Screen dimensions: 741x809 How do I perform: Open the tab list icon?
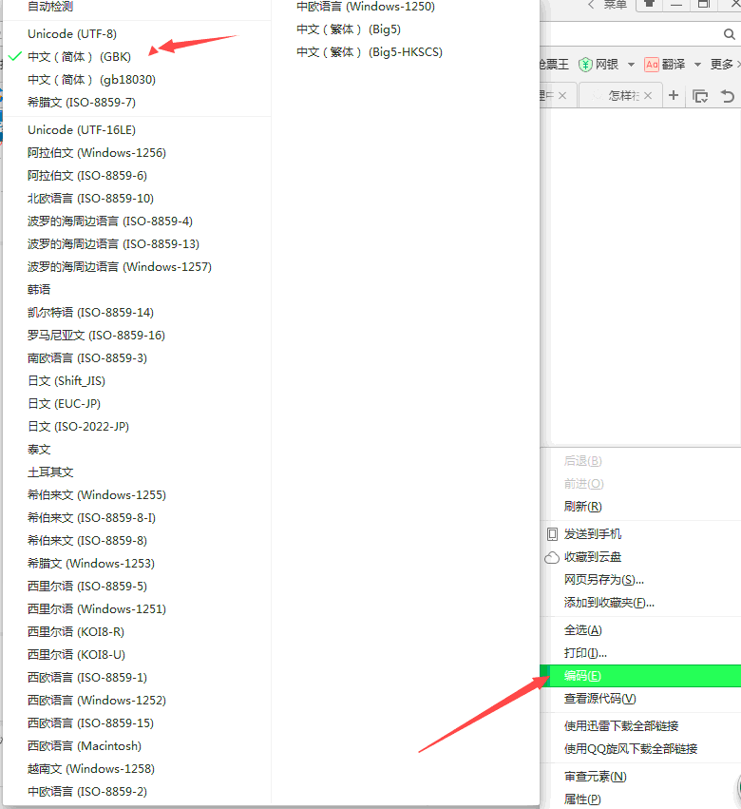[x=700, y=96]
